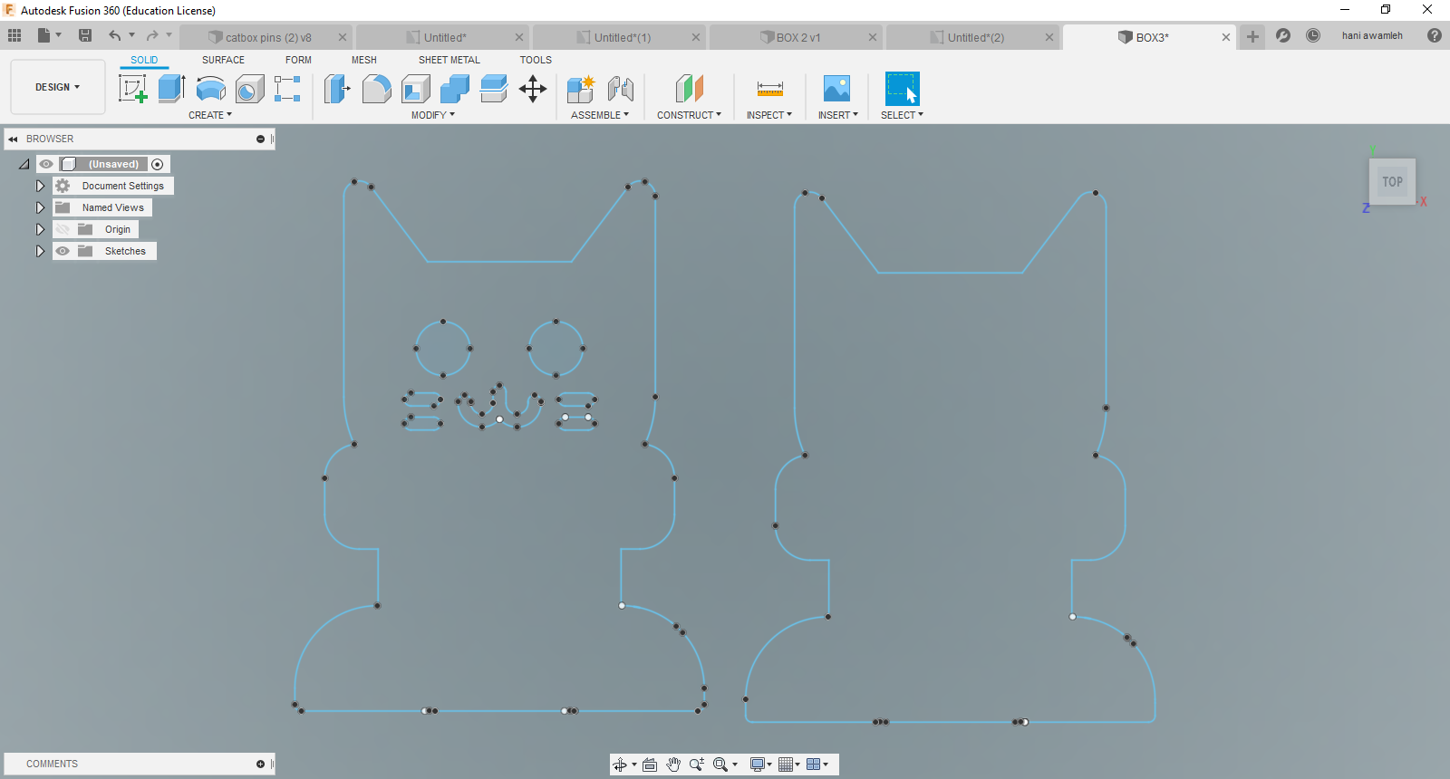
Task: Select the Create Sketch tool
Action: pyautogui.click(x=133, y=89)
